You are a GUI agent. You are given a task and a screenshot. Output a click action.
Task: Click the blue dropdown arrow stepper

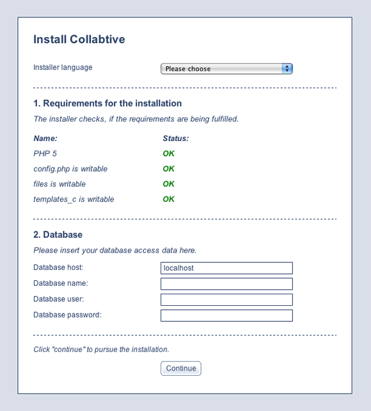287,69
